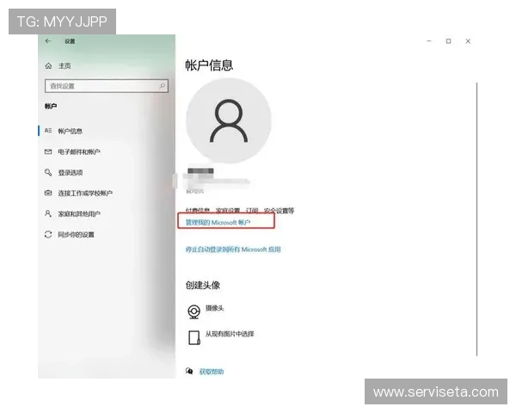Image resolution: width=516 pixels, height=413 pixels.
Task: Select the sync icon for 同步你的设置
Action: pos(48,235)
